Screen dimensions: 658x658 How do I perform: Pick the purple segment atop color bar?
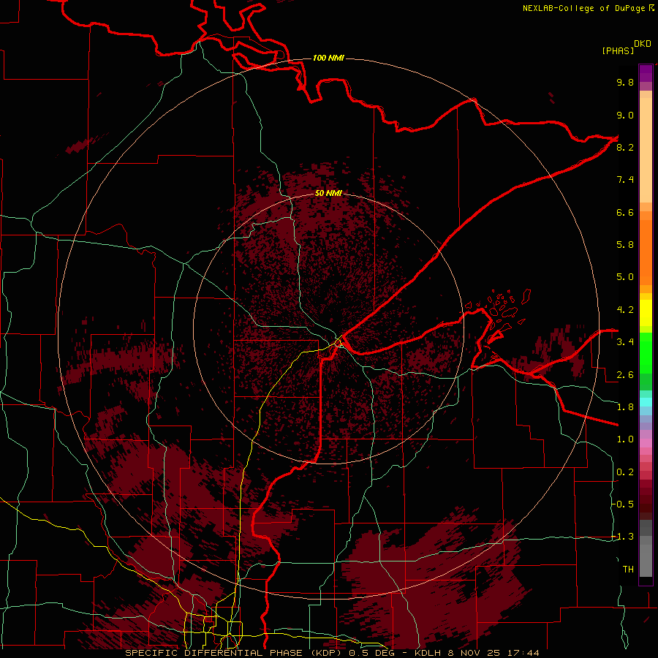pyautogui.click(x=646, y=73)
